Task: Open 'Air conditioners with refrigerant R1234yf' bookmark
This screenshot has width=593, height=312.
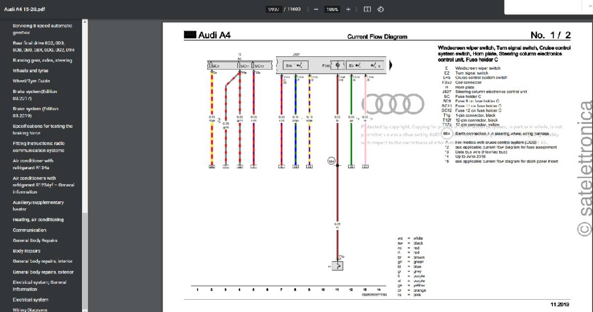Action: coord(43,185)
